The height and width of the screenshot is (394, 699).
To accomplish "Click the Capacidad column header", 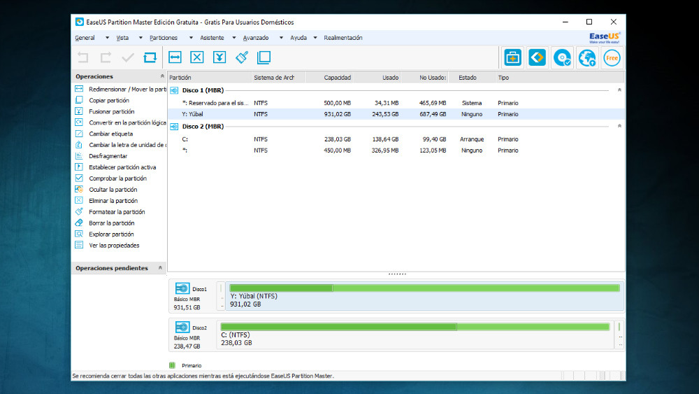I will pos(330,78).
